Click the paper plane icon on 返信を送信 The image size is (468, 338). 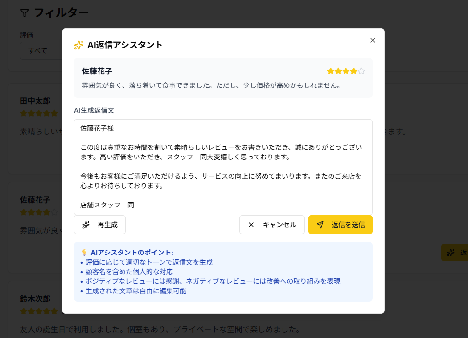coord(320,224)
